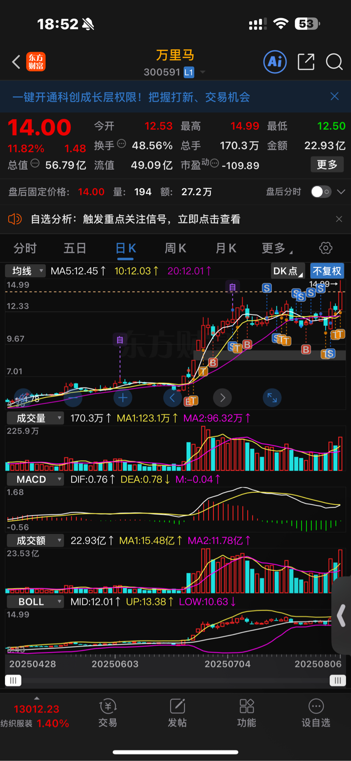
Task: Open the 一键开通科创成长层权限 banner link
Action: (x=131, y=97)
